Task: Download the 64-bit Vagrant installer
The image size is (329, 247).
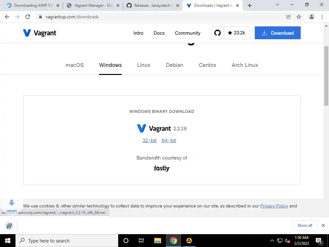Action: point(169,141)
